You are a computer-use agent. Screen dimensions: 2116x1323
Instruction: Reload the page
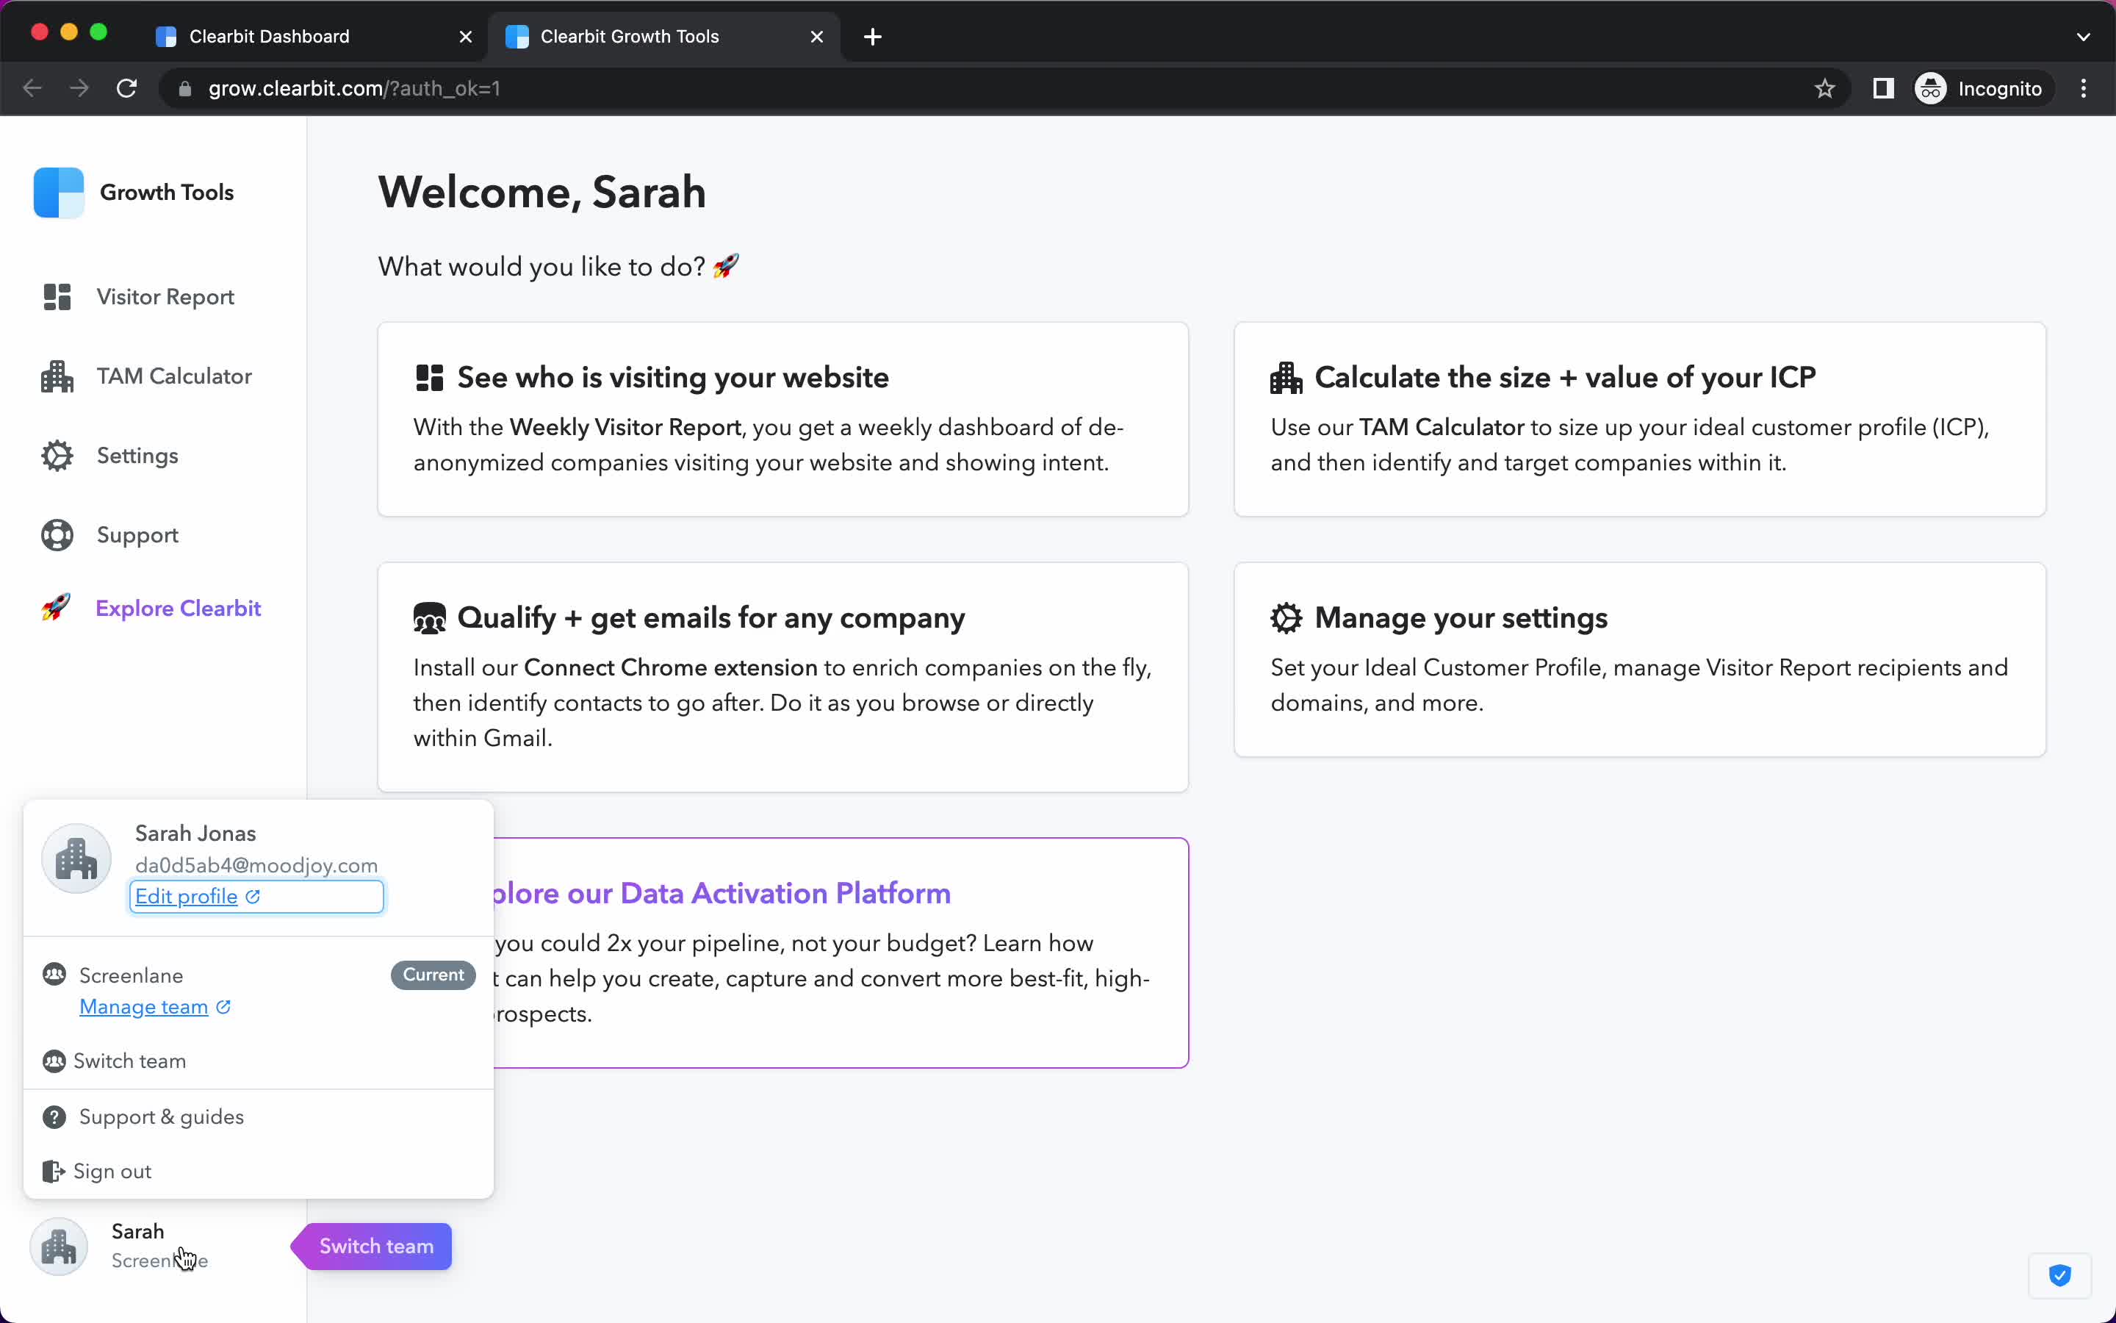127,88
